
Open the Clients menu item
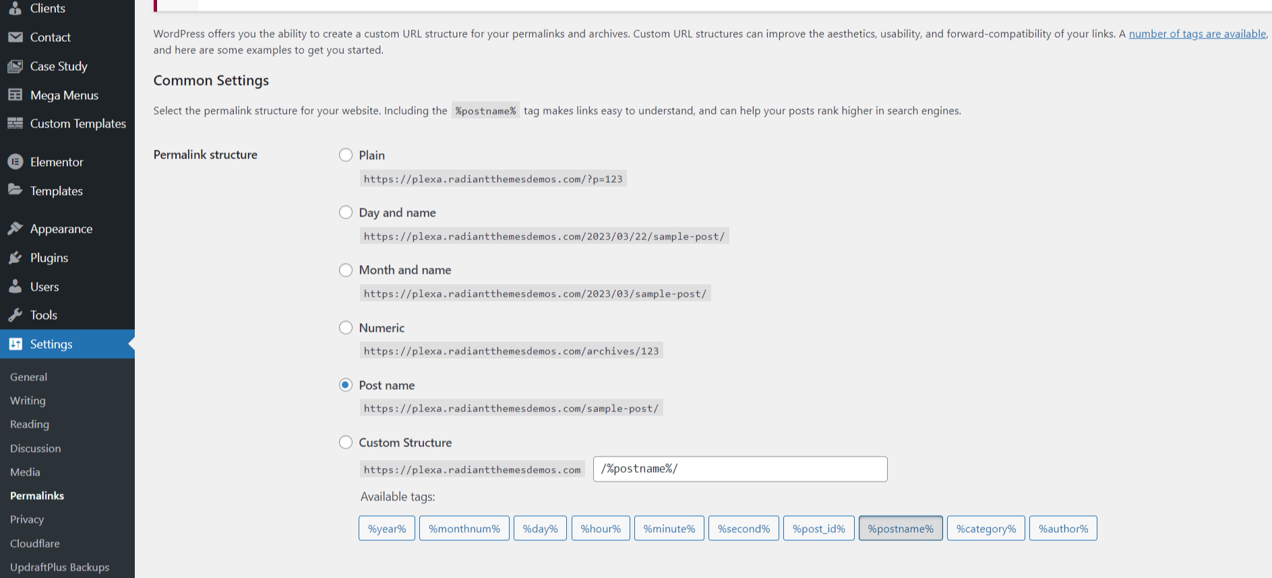(48, 8)
